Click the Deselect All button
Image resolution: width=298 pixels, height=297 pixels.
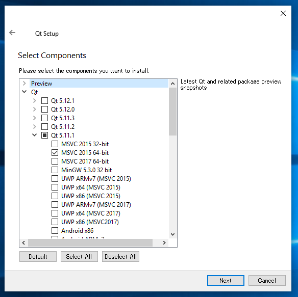120,257
